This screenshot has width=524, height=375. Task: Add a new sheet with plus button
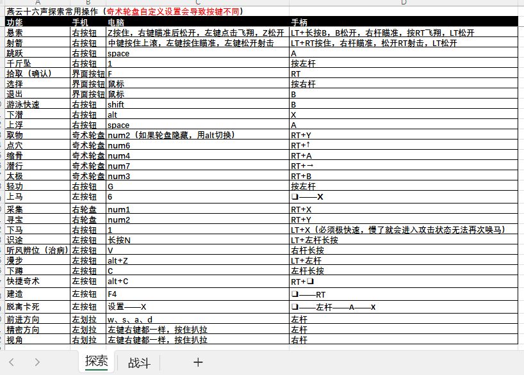pos(198,362)
